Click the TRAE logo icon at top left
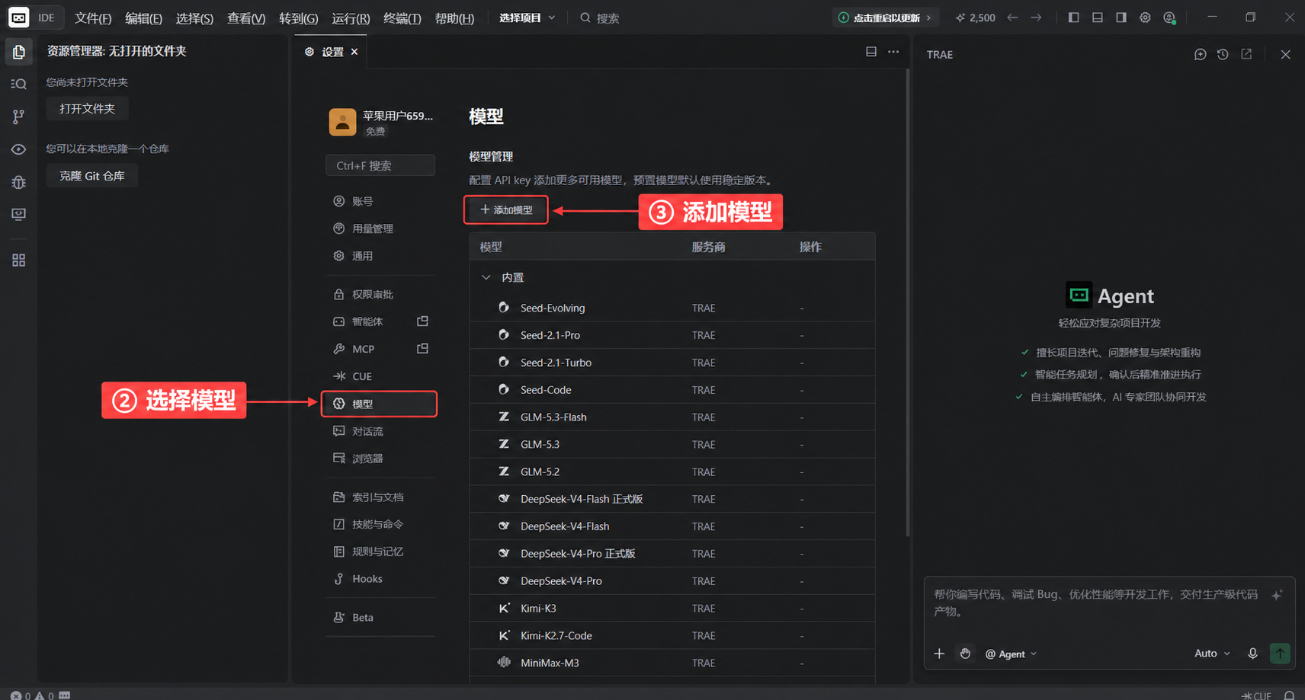 pos(18,18)
